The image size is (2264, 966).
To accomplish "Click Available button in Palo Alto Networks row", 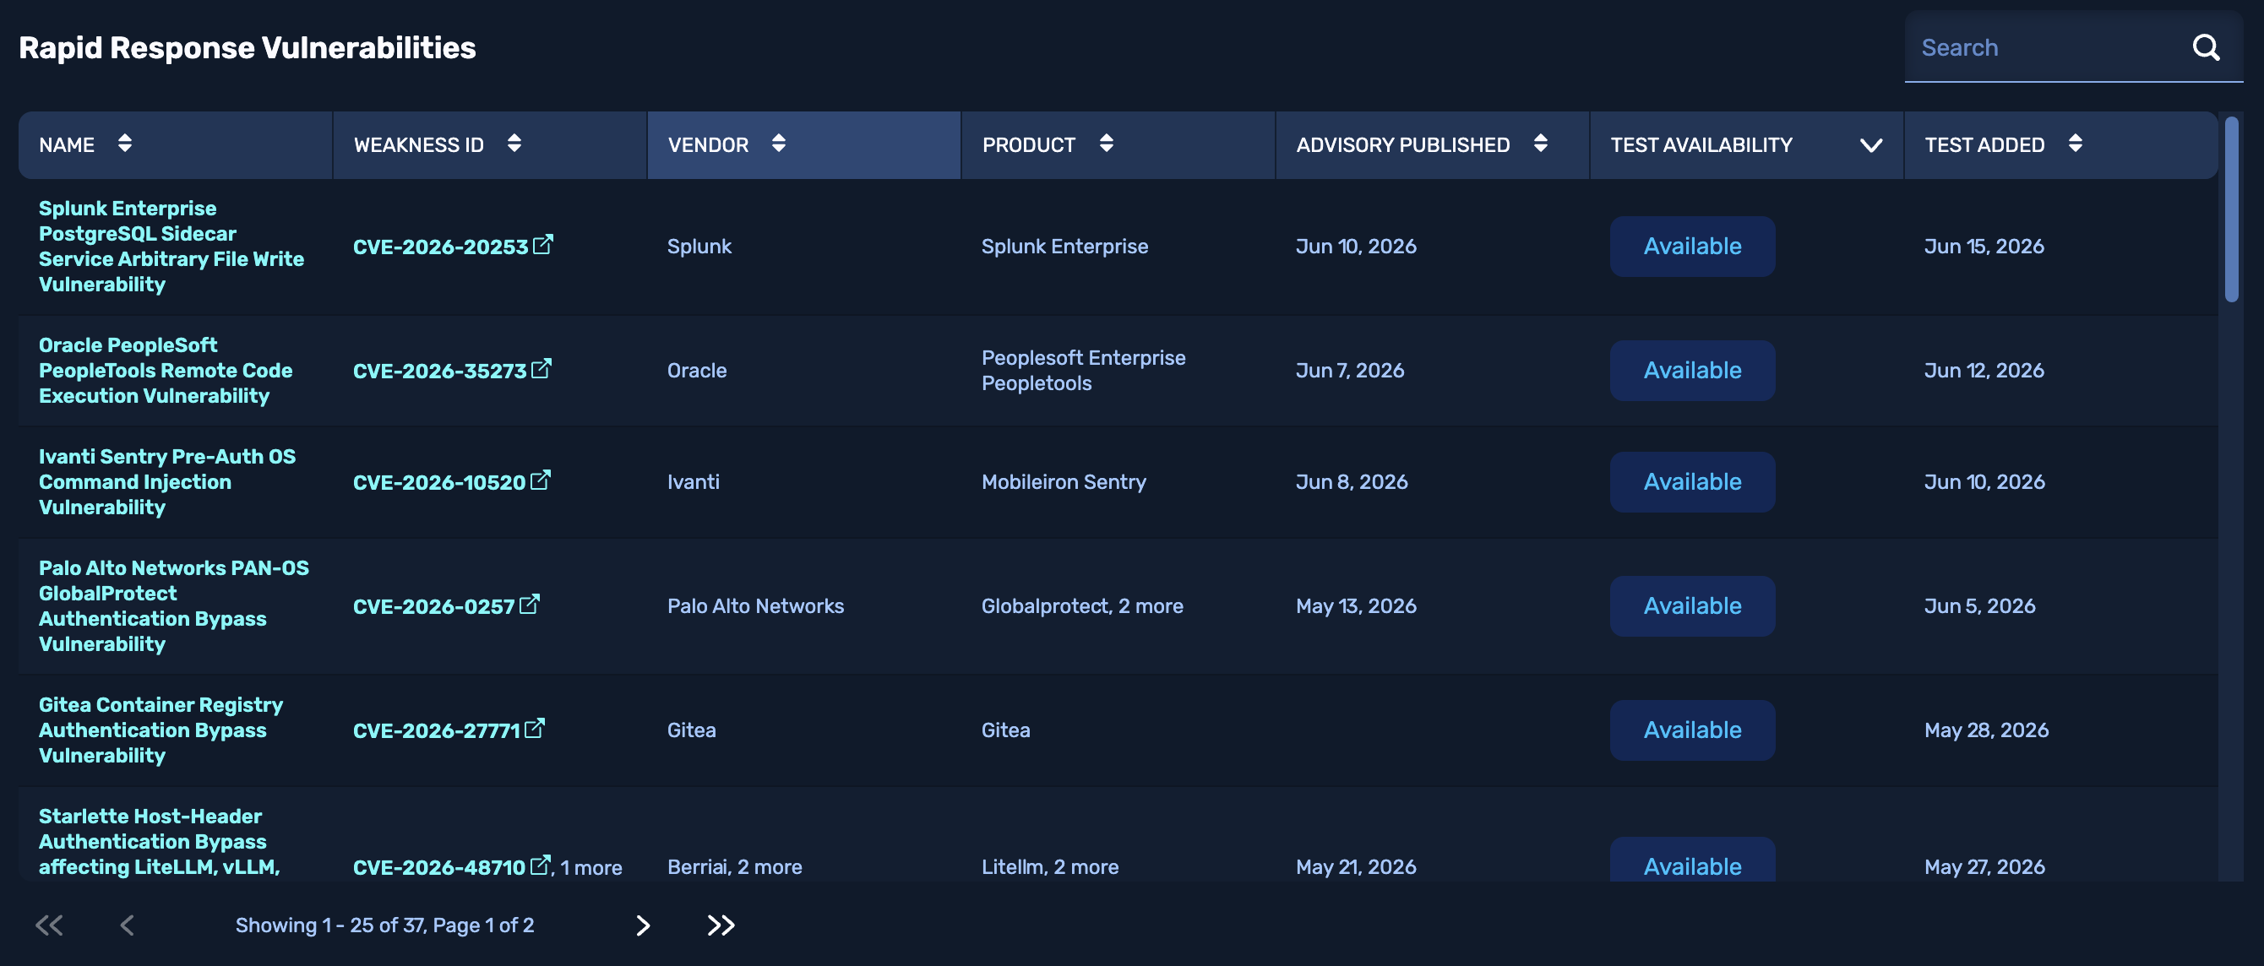I will [x=1692, y=605].
